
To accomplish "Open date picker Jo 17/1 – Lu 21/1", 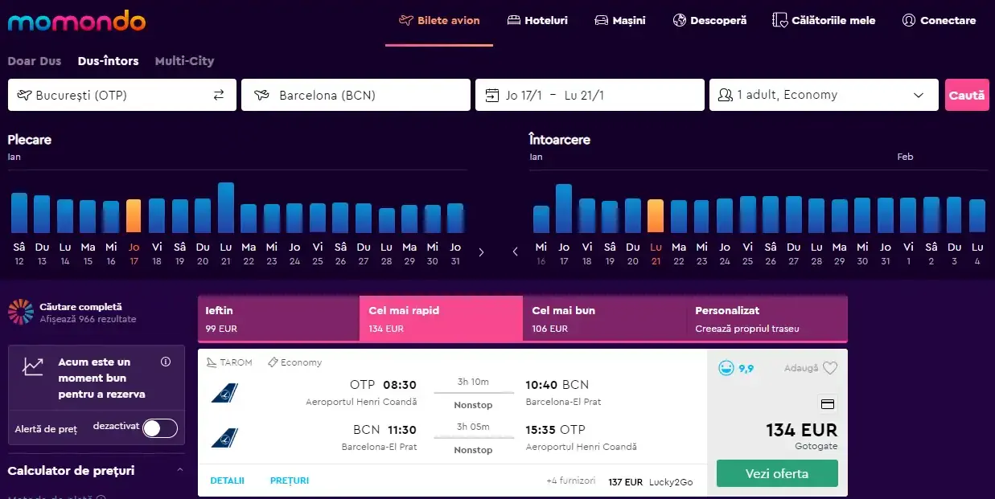I will (x=590, y=95).
